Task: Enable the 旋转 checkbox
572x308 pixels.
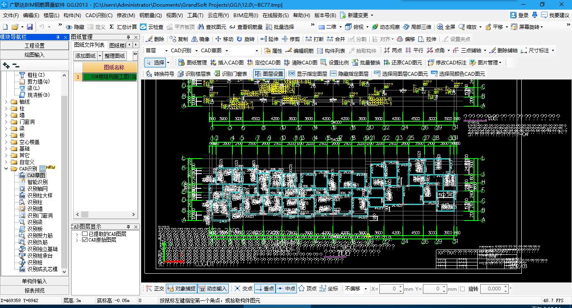Action: (x=462, y=289)
